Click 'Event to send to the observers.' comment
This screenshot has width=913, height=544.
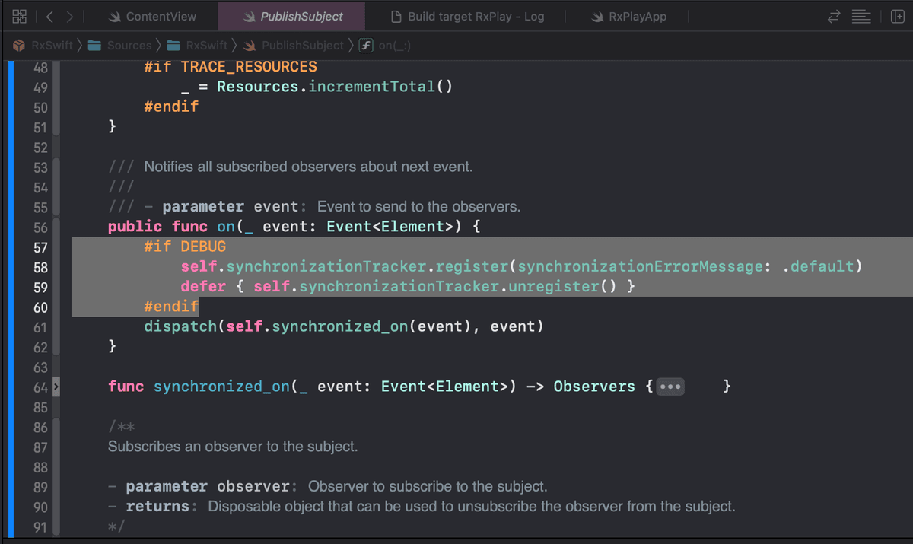tap(419, 207)
